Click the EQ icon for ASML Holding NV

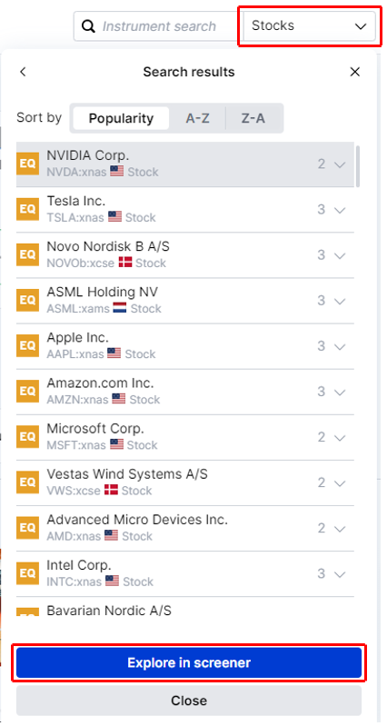pyautogui.click(x=28, y=300)
